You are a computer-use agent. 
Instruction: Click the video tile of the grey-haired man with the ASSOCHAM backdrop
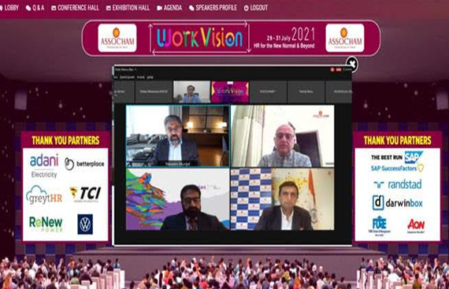[x=282, y=136]
